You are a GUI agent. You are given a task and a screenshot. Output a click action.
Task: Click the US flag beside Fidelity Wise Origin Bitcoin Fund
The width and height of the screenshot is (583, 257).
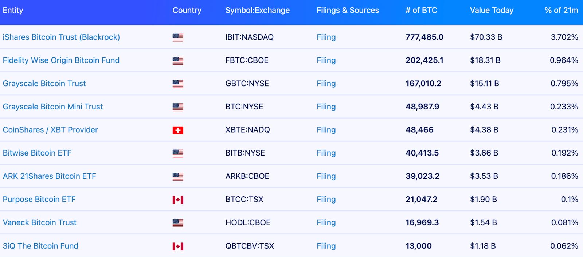point(178,60)
